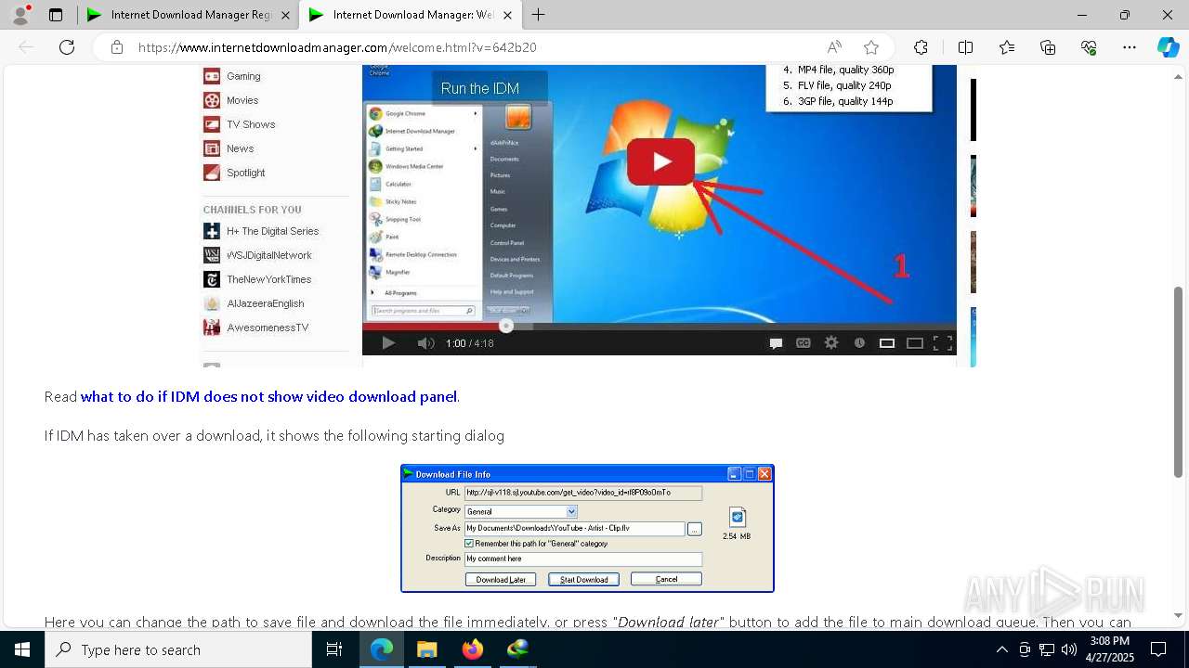The image size is (1189, 668).
Task: Start Read aloud from address bar
Action: pyautogui.click(x=834, y=47)
